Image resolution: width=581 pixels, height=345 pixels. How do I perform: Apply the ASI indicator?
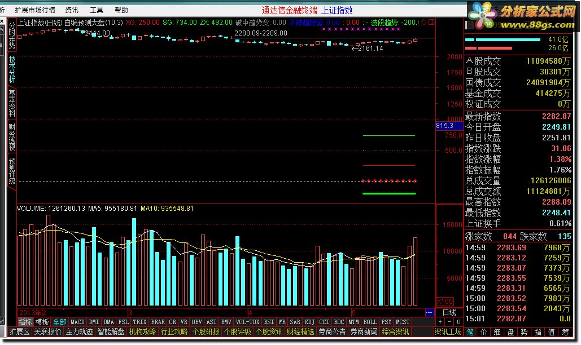click(212, 322)
